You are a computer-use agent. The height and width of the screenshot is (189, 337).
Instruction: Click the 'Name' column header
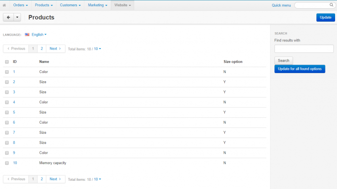44,62
